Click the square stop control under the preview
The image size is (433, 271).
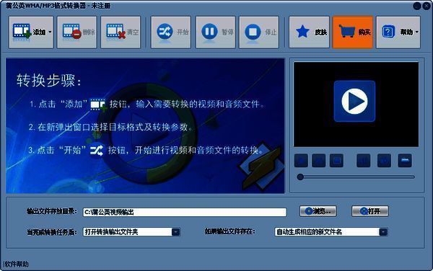tap(336, 161)
